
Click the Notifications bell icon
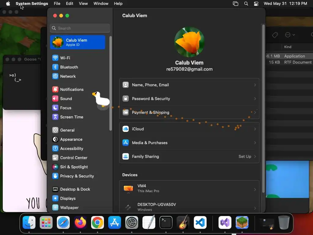[55, 89]
